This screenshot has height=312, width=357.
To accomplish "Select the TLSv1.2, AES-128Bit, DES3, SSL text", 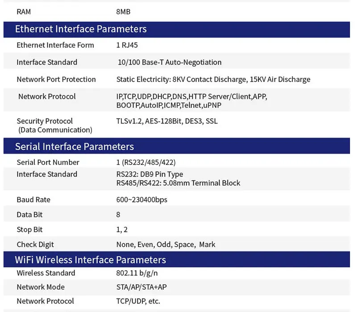I will 167,121.
